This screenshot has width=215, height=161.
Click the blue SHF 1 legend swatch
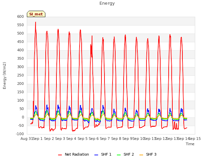96,155
